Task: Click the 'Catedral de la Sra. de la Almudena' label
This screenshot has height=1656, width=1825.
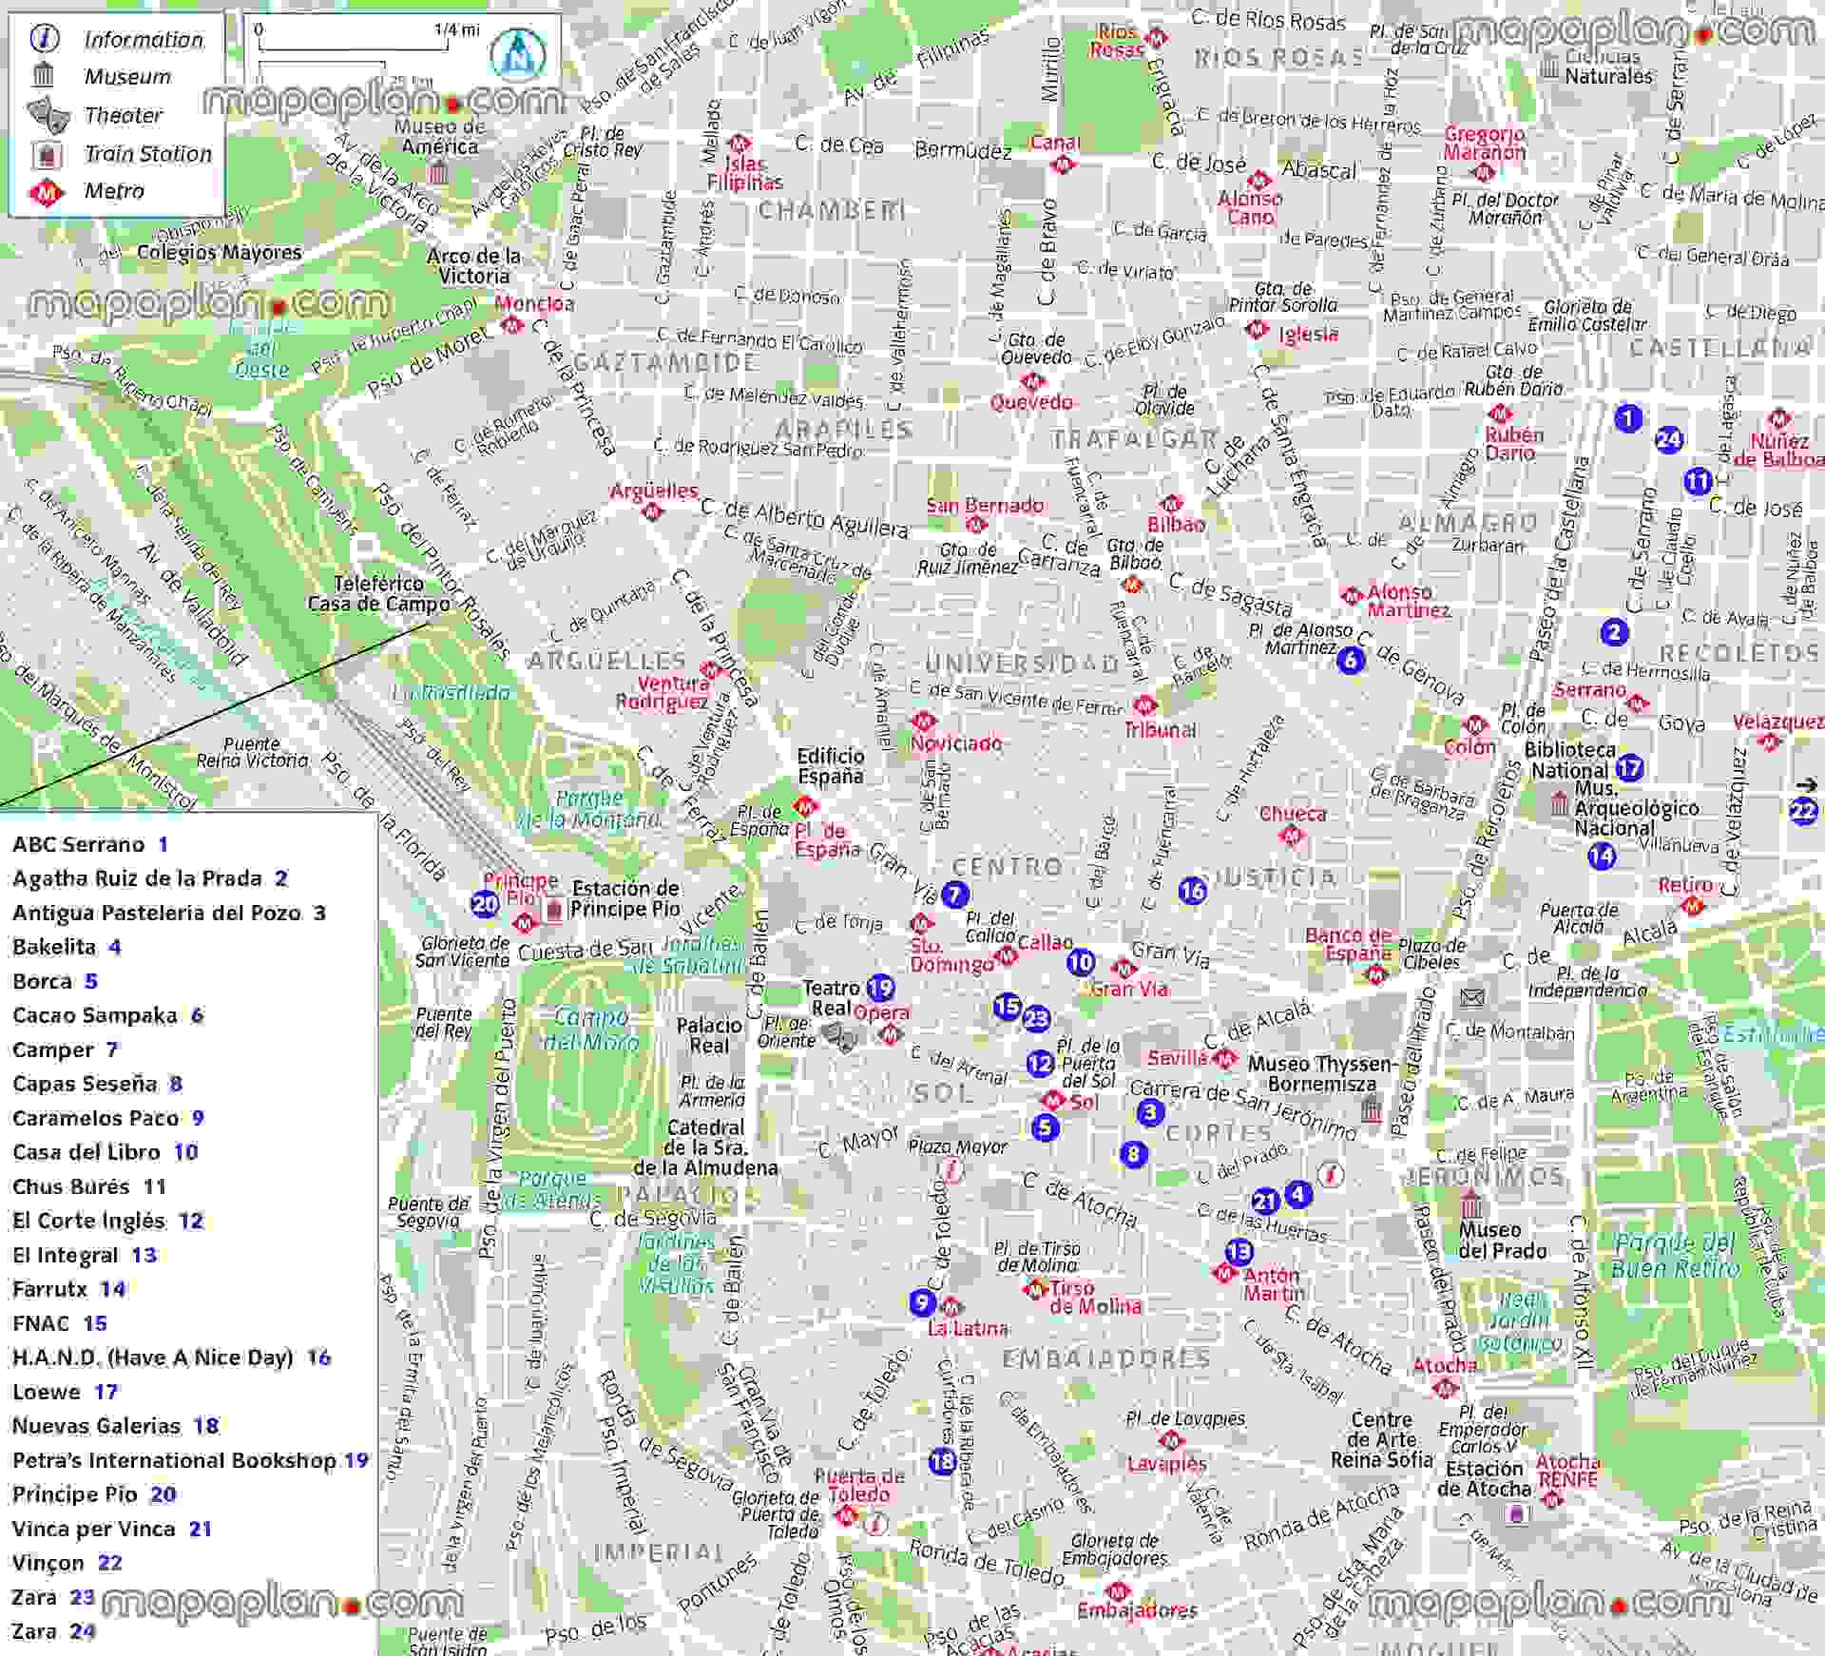Action: pyautogui.click(x=705, y=1147)
